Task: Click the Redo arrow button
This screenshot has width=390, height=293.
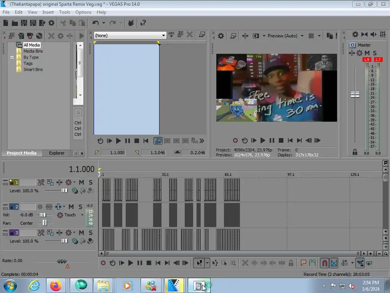Action: click(x=113, y=23)
